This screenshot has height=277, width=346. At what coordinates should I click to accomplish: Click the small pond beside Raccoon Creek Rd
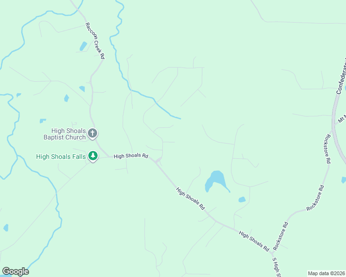point(83,46)
